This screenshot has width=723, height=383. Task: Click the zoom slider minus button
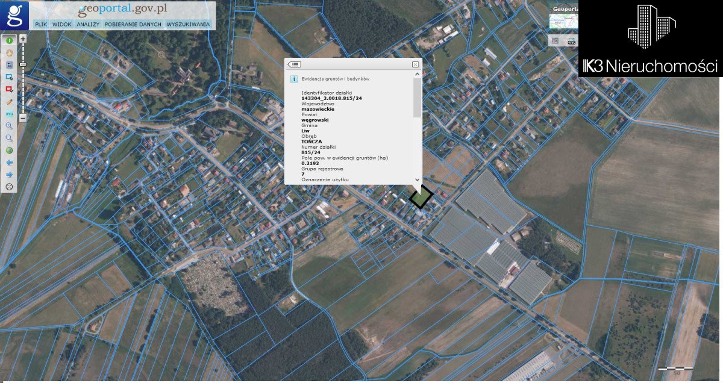tap(23, 118)
